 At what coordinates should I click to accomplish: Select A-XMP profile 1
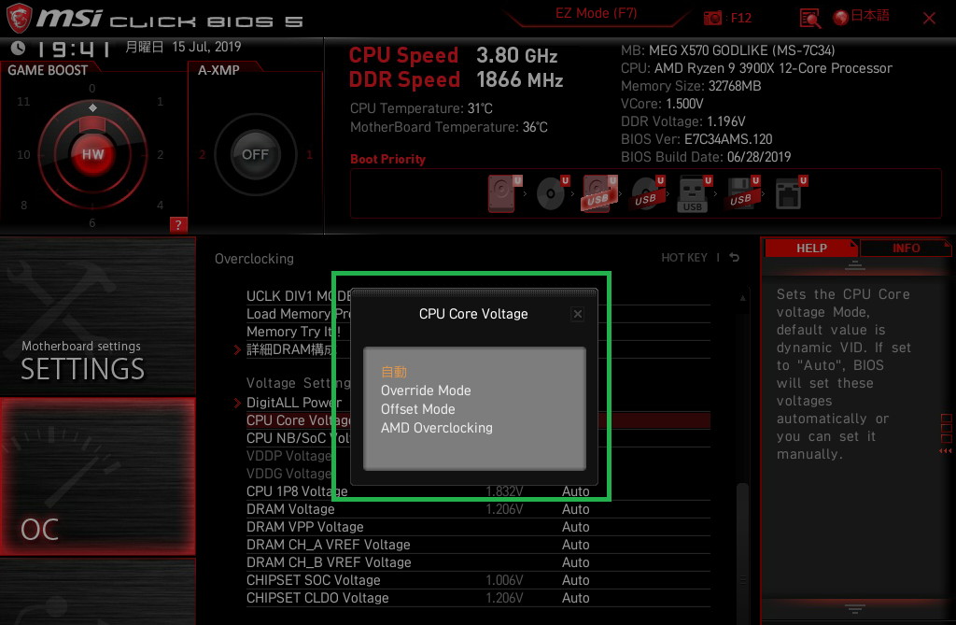tap(310, 154)
